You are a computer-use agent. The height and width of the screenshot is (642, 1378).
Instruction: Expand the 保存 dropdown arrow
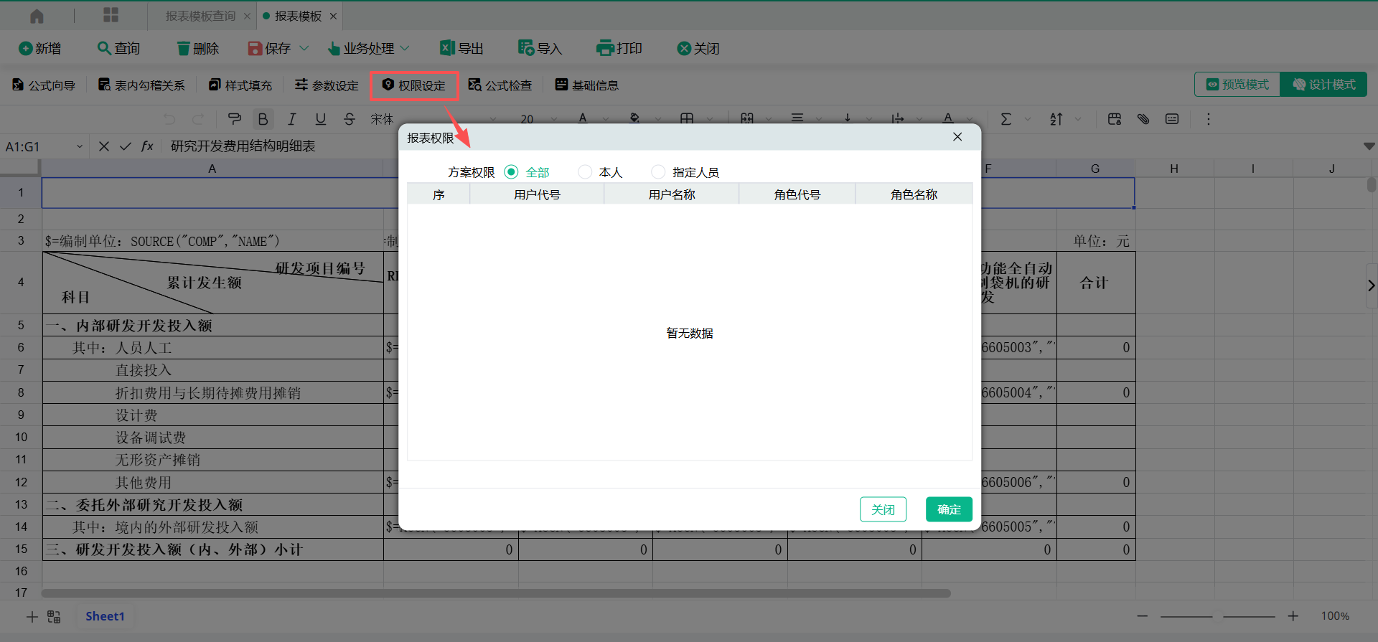pos(304,48)
